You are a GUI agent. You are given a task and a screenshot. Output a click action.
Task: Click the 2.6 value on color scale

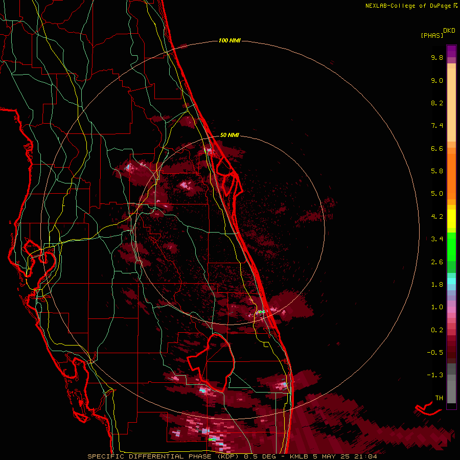(x=437, y=262)
